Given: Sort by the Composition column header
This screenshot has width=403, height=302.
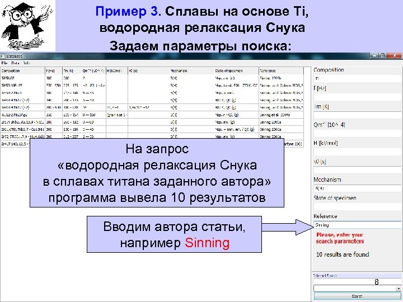Looking at the screenshot, I should 22,70.
